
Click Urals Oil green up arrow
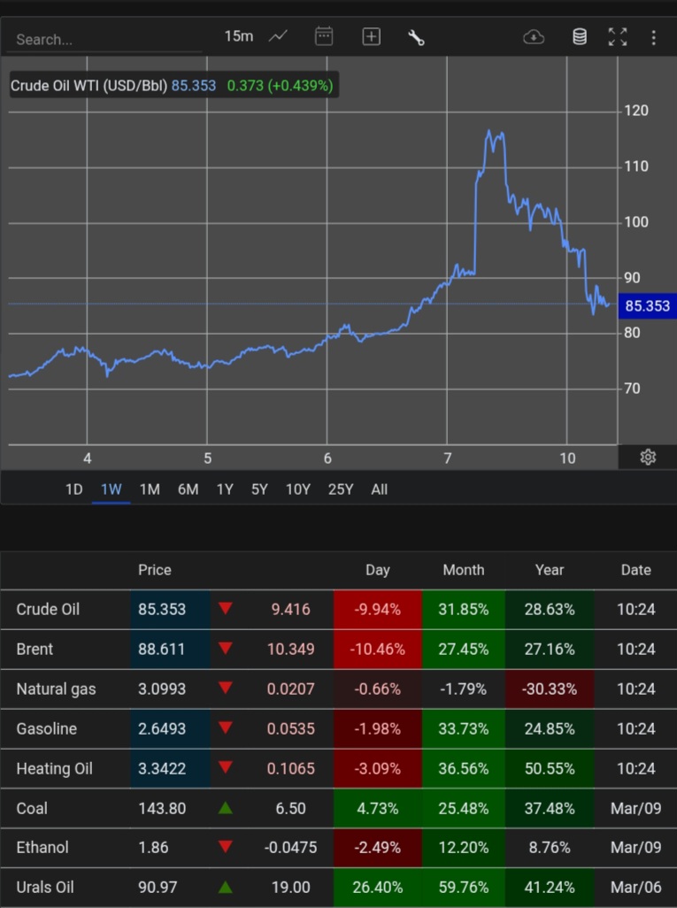click(226, 887)
